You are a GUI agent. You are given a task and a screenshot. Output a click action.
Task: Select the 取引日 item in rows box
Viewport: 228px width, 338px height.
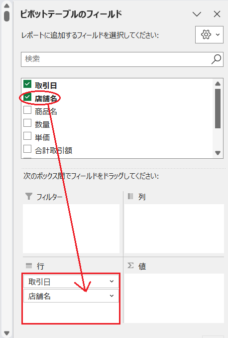click(x=71, y=281)
